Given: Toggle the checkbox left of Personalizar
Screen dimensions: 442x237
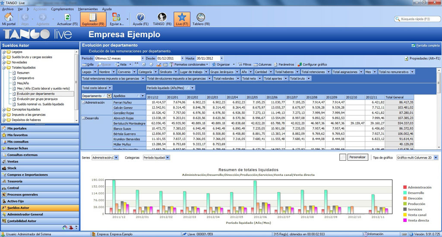Looking at the screenshot, I should point(342,157).
